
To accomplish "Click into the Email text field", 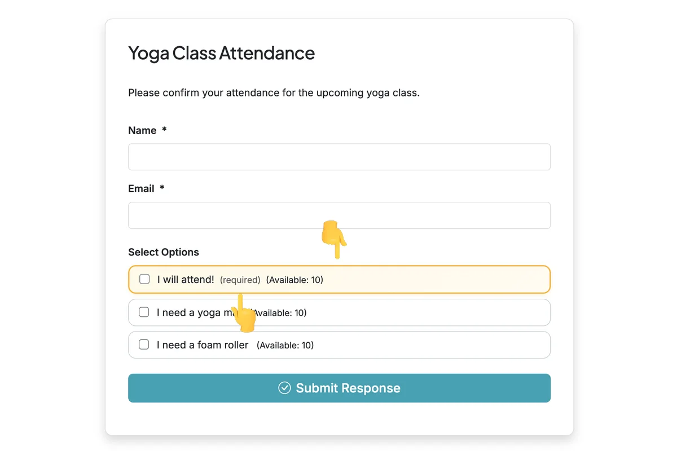I will [x=339, y=215].
